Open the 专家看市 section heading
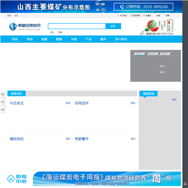The image size is (188, 188). pyautogui.click(x=81, y=139)
